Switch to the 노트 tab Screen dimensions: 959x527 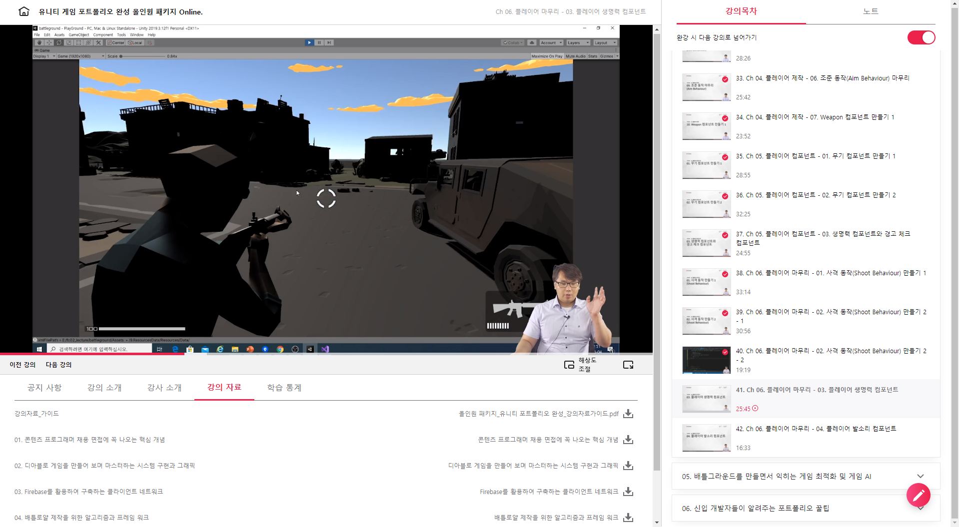871,11
